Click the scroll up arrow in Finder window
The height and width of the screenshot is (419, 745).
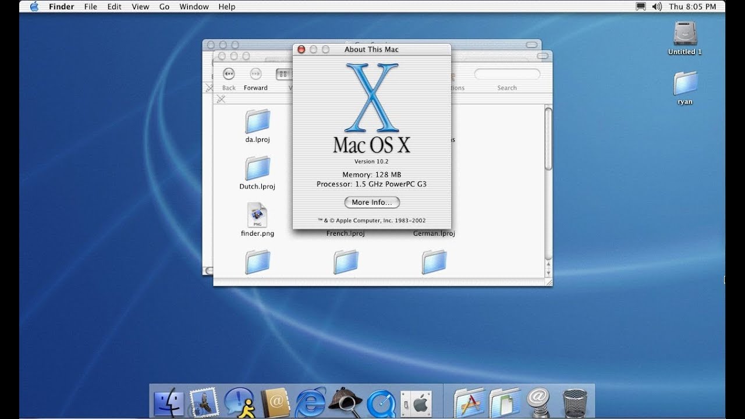pos(548,263)
